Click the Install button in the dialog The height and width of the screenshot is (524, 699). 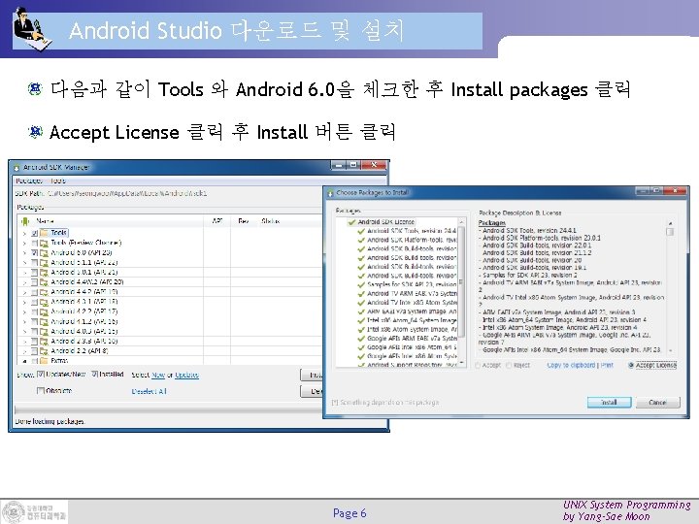click(x=609, y=403)
